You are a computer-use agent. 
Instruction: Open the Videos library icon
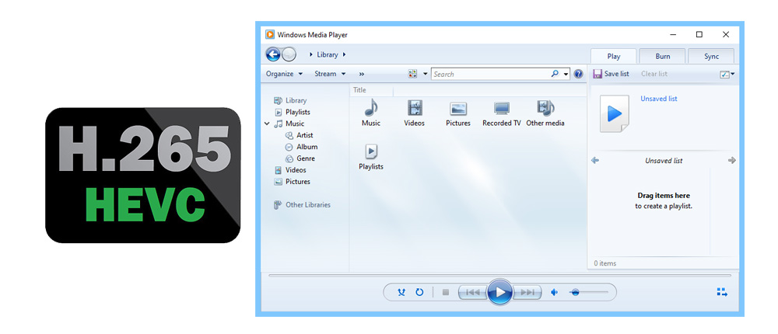point(415,107)
